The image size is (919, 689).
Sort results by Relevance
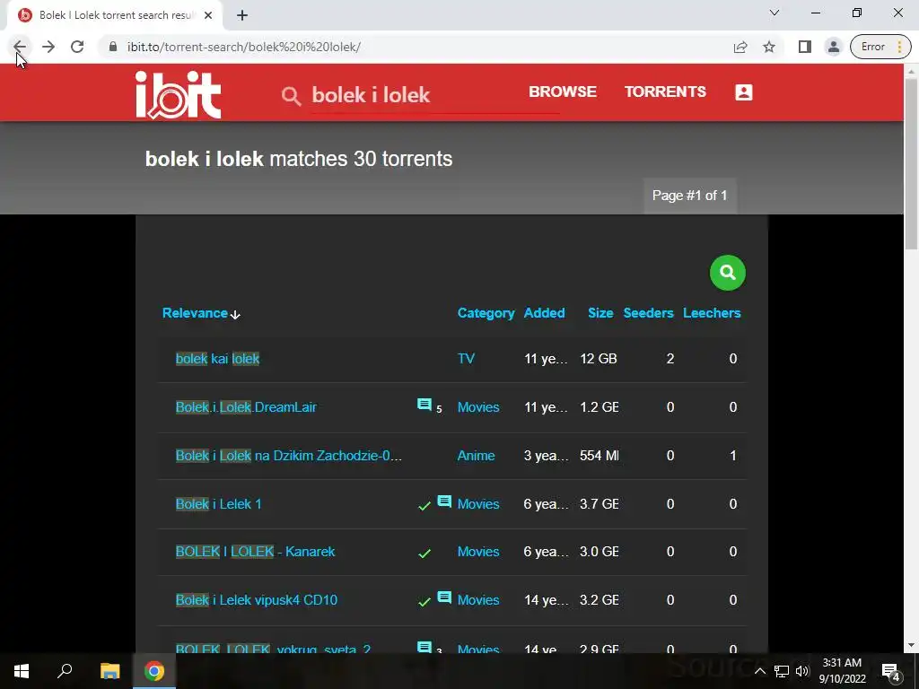click(201, 313)
